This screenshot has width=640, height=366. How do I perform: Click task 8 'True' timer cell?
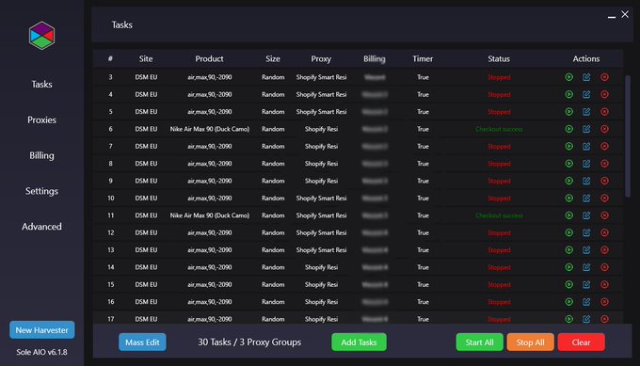click(x=423, y=164)
